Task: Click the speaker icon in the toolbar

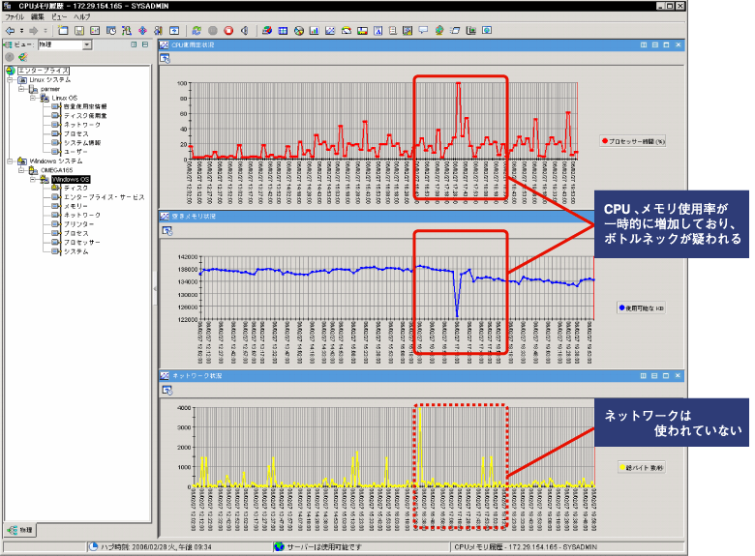Action: (244, 30)
